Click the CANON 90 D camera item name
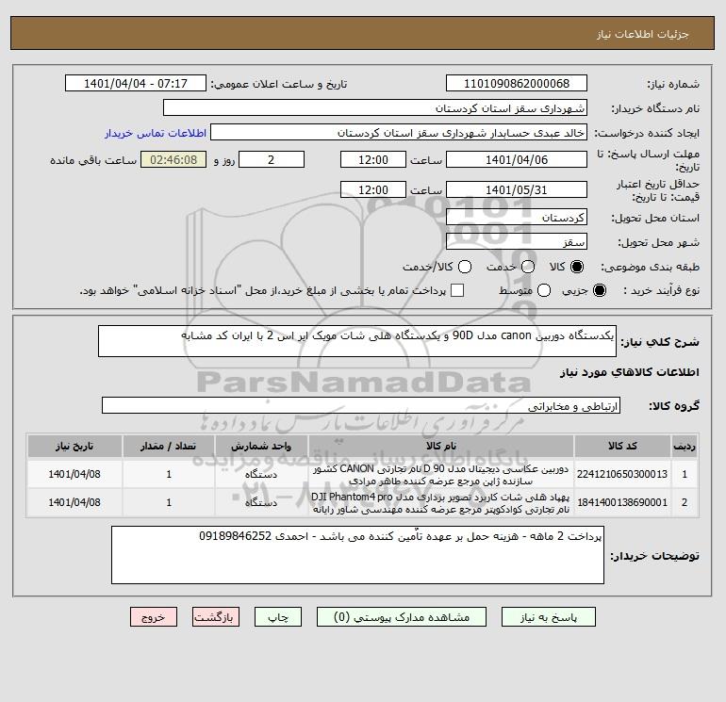Viewport: 726px width, 702px height. (441, 474)
